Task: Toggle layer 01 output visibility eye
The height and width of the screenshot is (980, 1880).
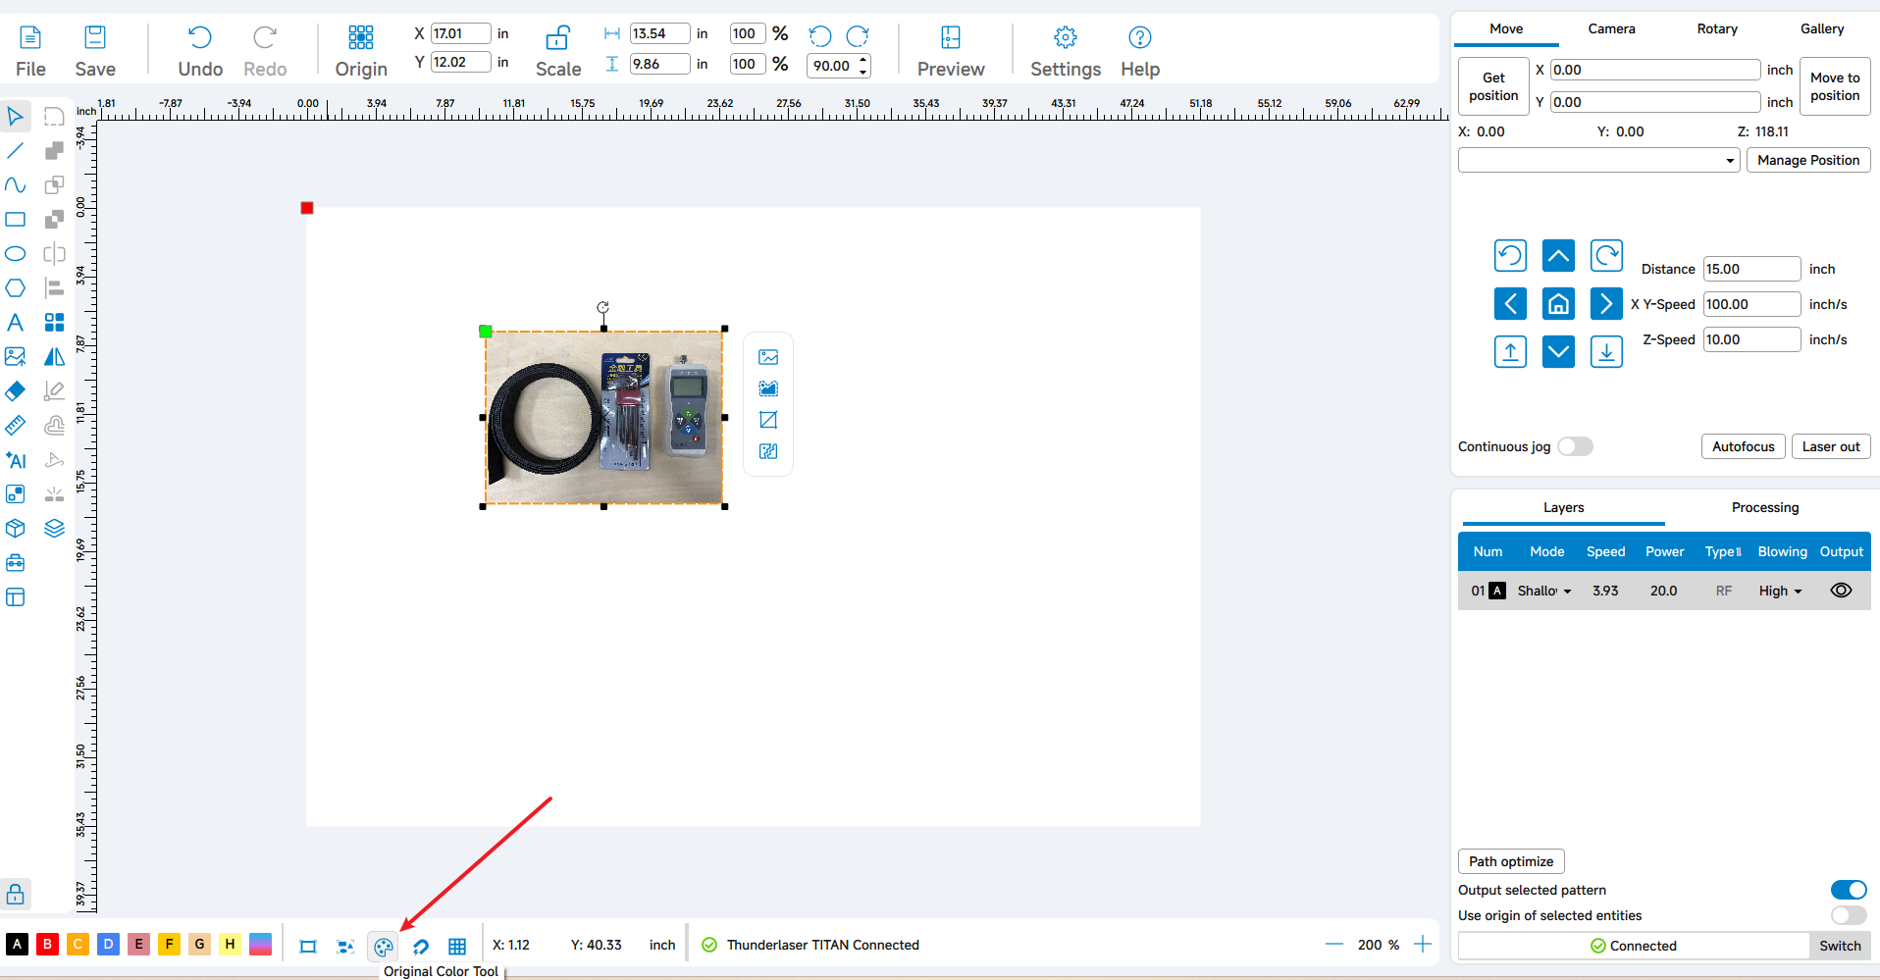Action: click(x=1842, y=591)
